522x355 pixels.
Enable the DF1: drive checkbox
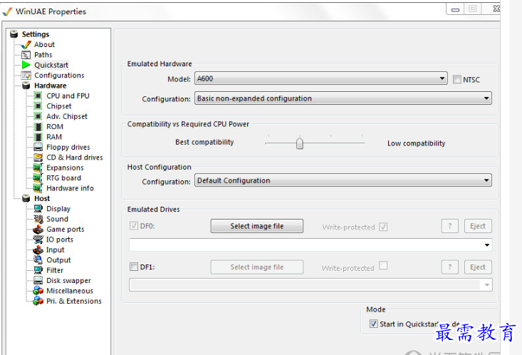(134, 267)
